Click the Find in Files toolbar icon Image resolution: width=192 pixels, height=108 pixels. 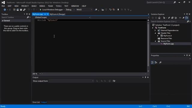click(96, 10)
